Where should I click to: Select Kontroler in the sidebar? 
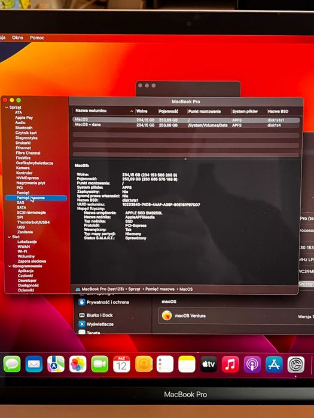pyautogui.click(x=25, y=173)
